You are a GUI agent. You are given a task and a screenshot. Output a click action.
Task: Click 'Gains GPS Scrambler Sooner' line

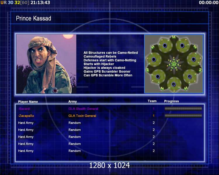(107, 71)
